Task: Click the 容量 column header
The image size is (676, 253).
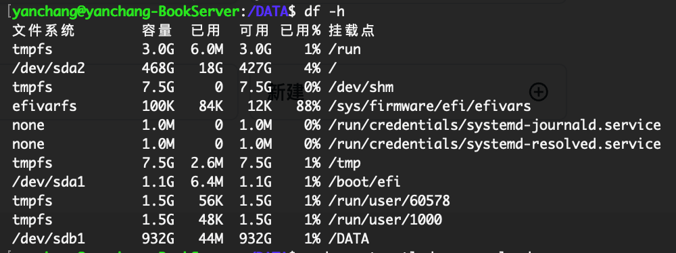Action: 158,30
